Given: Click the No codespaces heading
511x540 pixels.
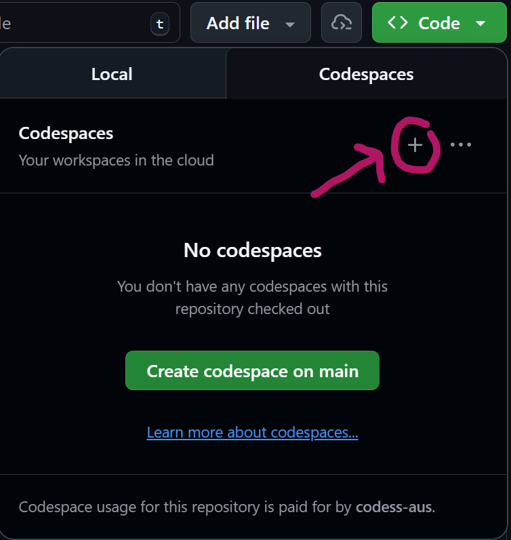Looking at the screenshot, I should pos(252,250).
